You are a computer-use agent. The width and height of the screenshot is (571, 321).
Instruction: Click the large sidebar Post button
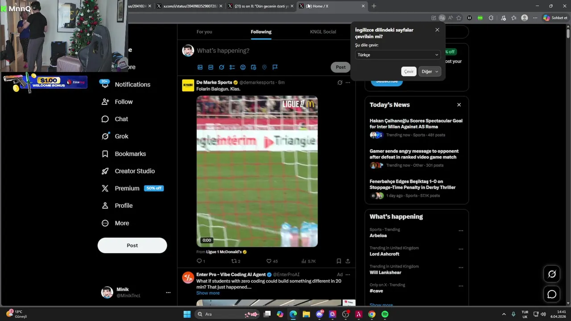pos(132,245)
